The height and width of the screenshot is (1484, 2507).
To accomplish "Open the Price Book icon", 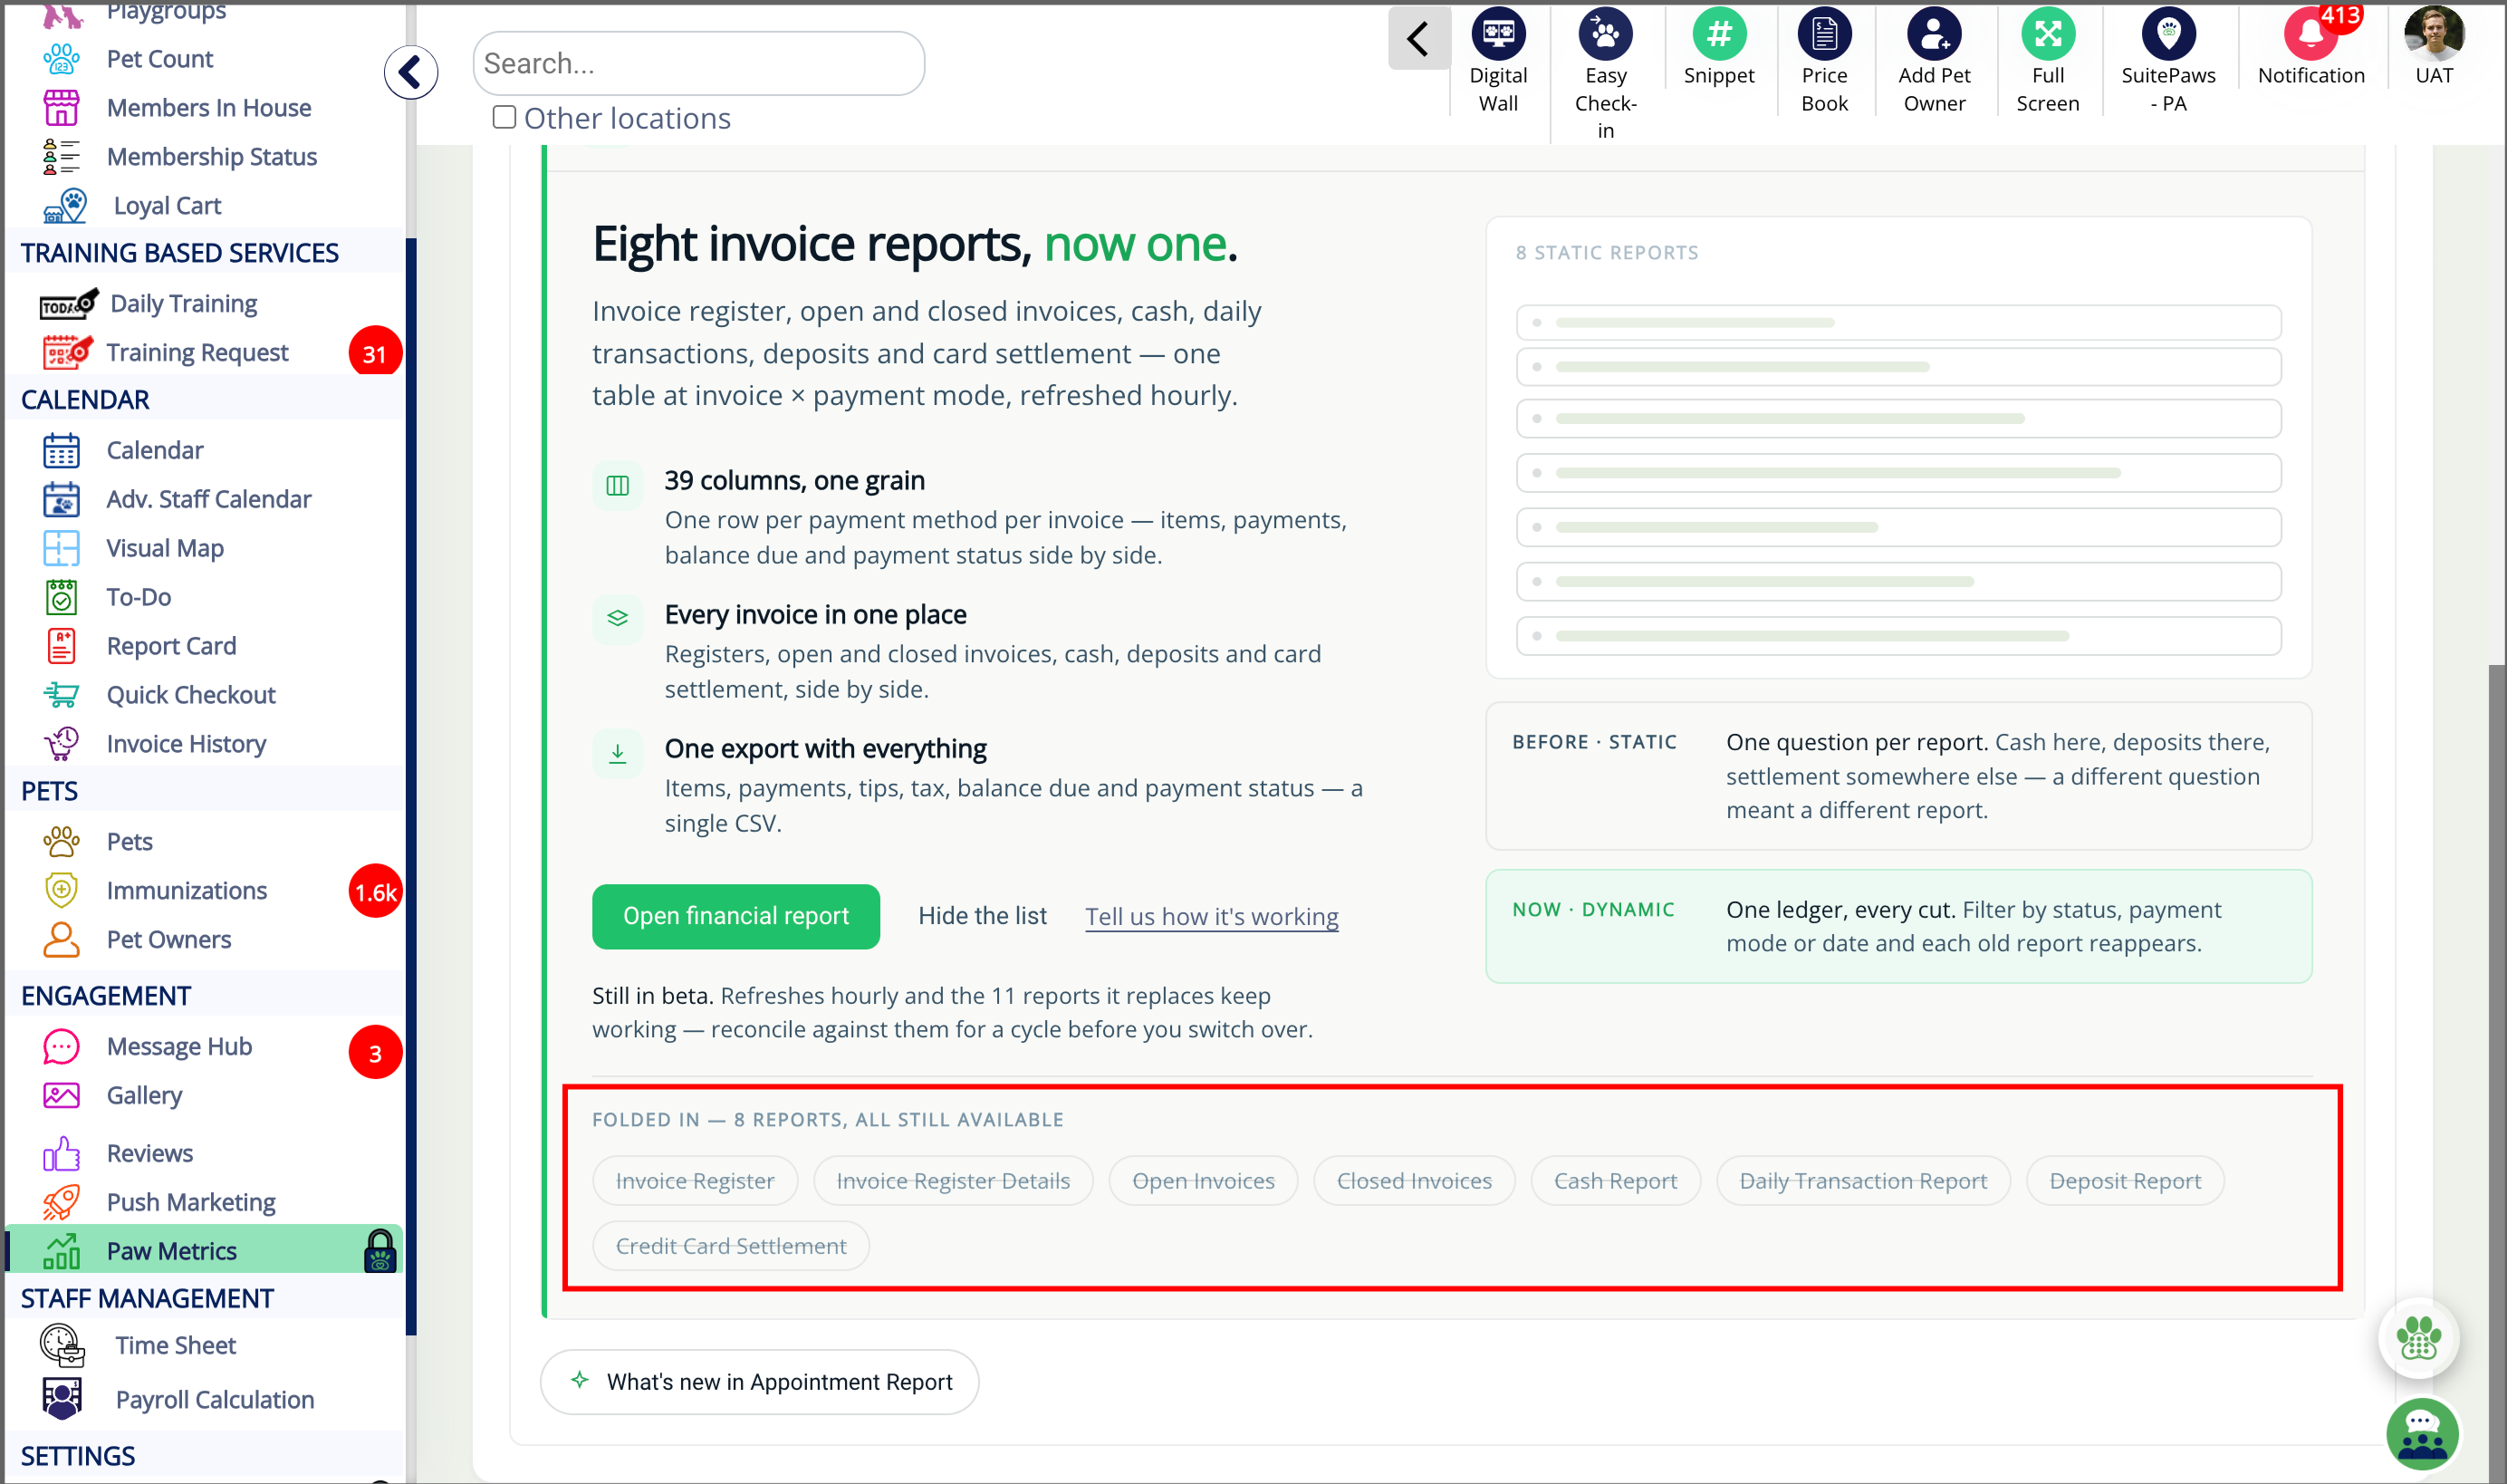I will pyautogui.click(x=1823, y=34).
